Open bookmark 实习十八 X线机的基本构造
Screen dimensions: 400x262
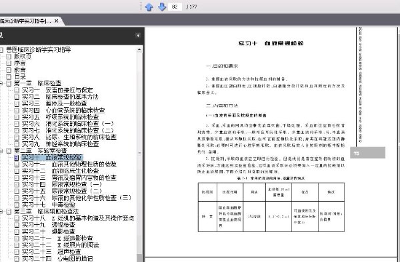coord(78,218)
